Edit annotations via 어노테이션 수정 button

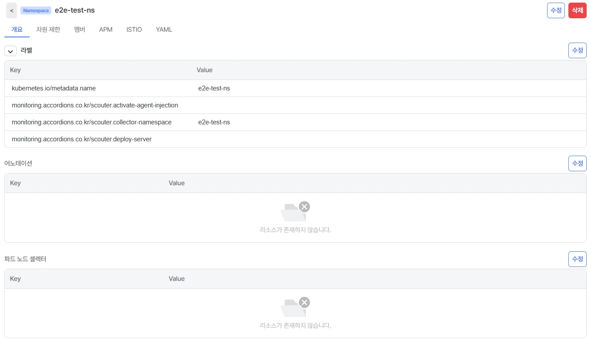tap(578, 163)
